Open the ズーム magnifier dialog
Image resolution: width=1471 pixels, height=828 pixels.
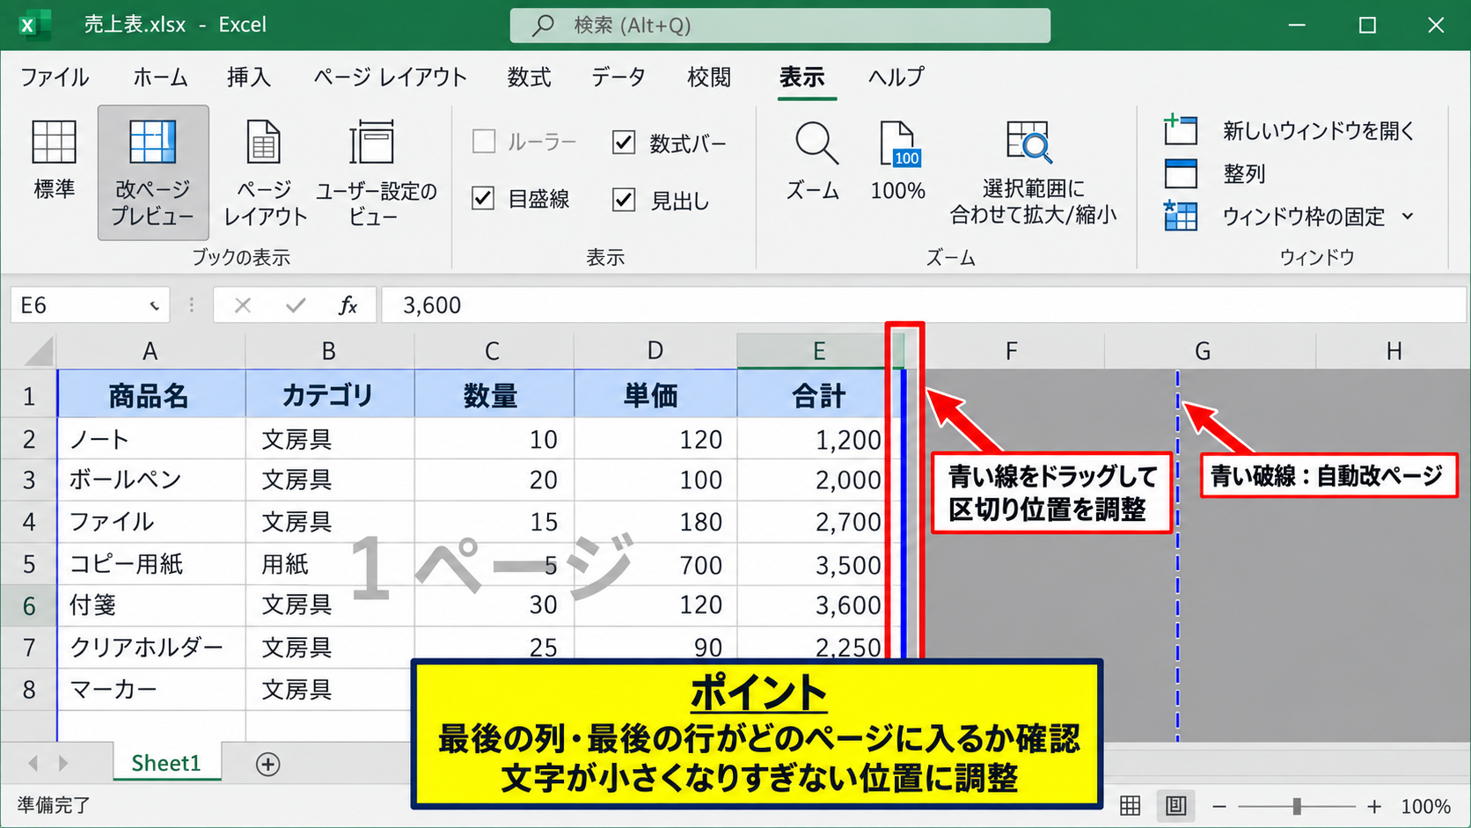(x=816, y=143)
